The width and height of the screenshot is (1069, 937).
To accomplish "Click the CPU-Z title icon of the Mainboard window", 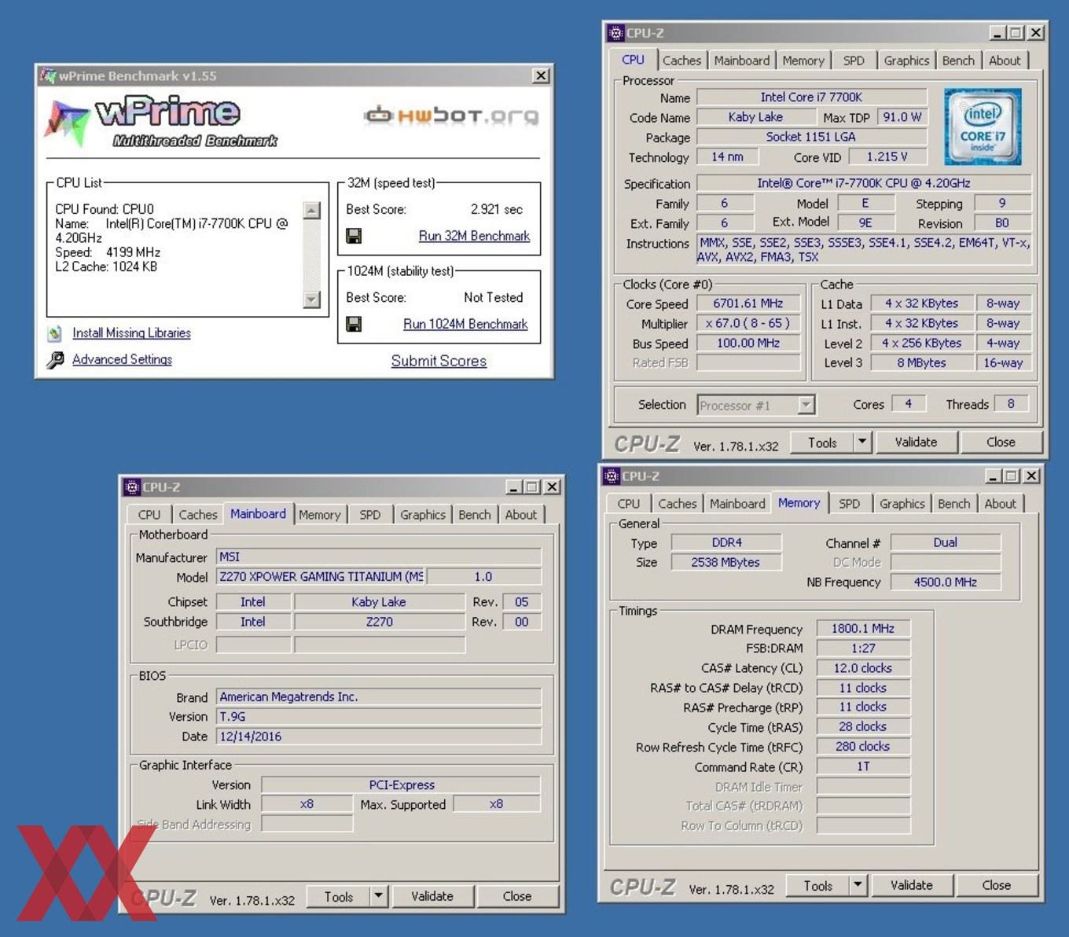I will (132, 487).
